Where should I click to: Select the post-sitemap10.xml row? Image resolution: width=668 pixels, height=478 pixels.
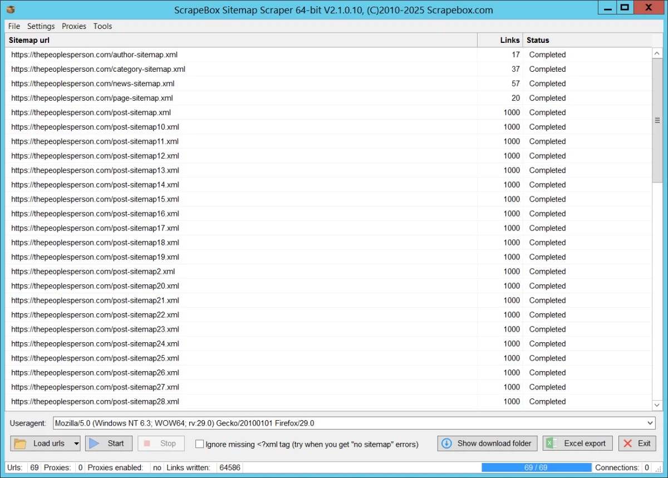tap(328, 127)
